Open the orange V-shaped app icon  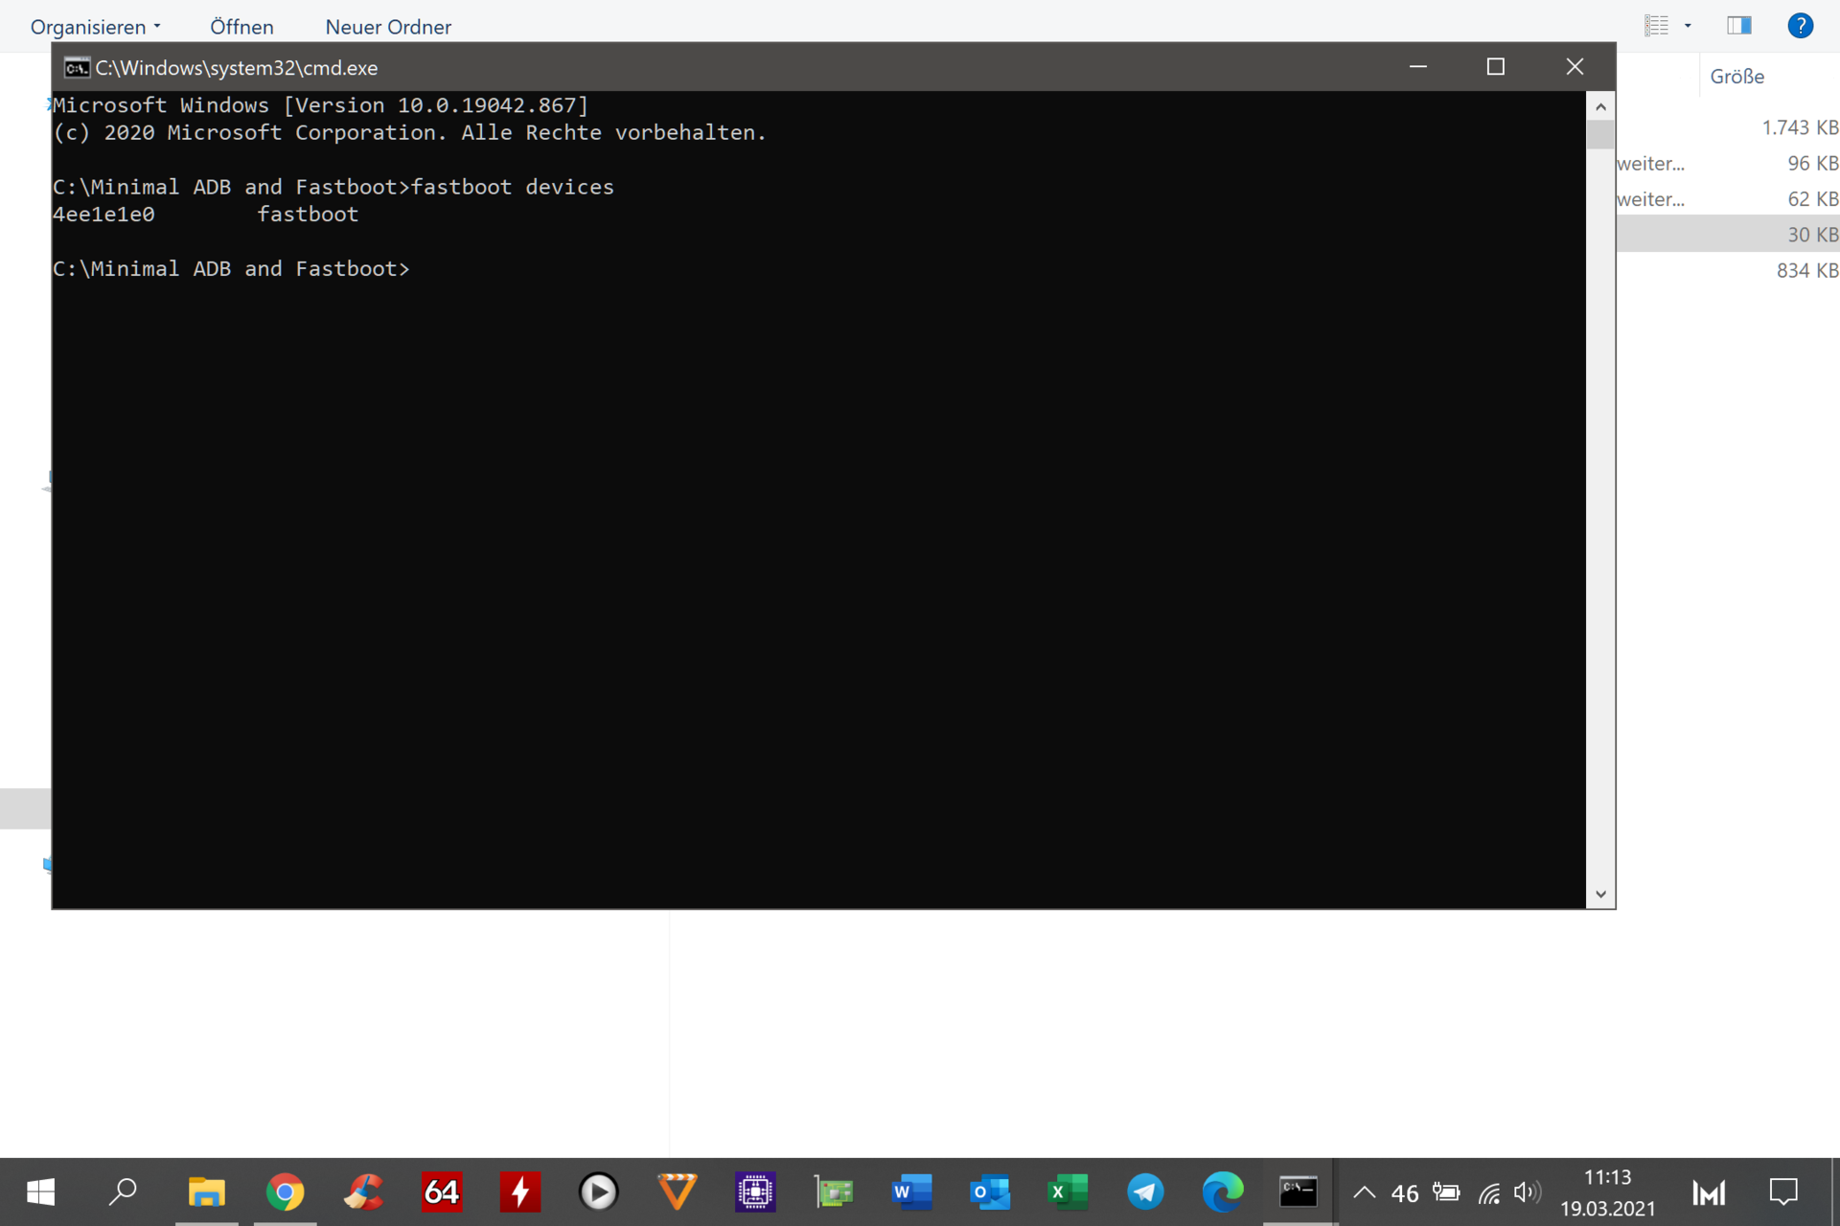click(x=677, y=1192)
